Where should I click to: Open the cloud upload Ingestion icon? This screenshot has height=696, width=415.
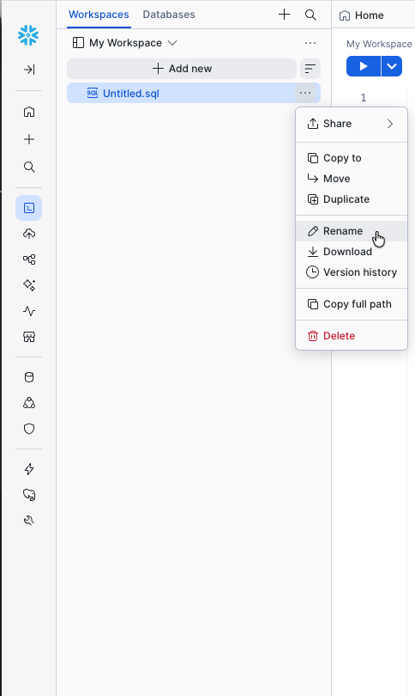[29, 234]
